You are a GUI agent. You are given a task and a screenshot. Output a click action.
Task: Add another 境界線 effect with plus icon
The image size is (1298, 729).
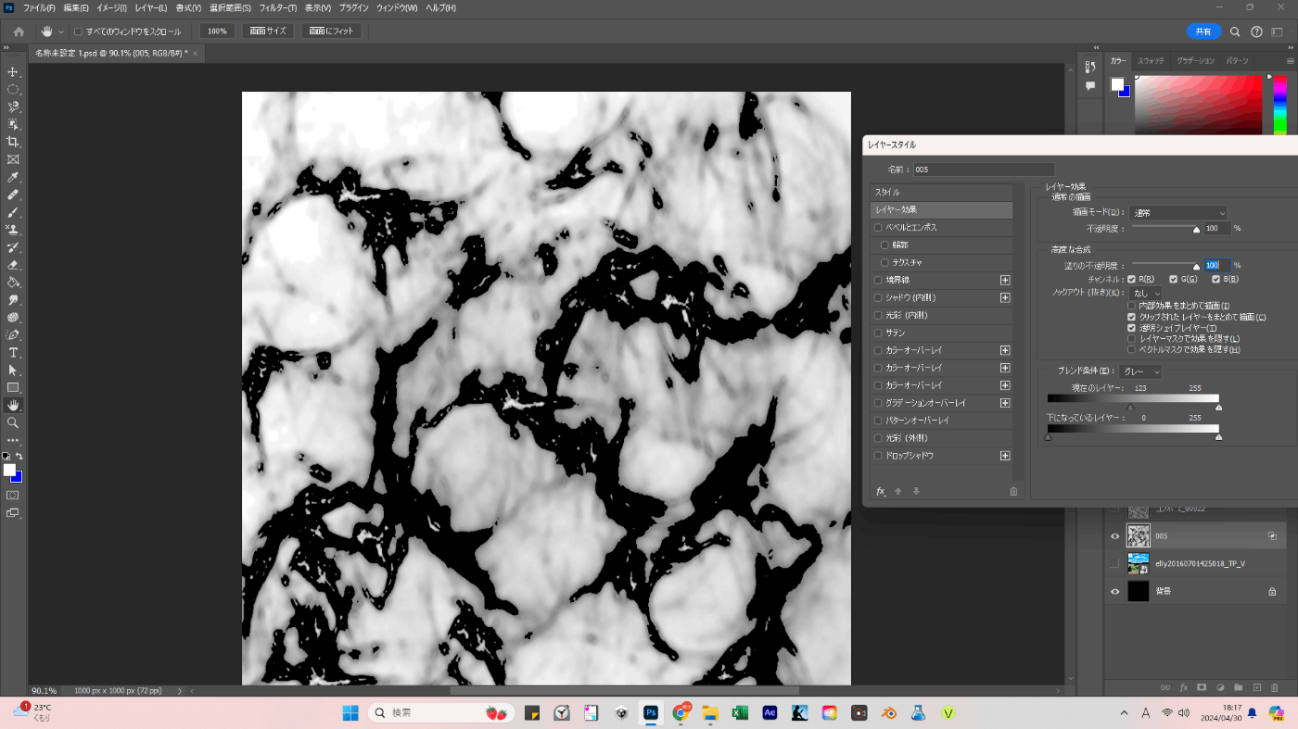point(1004,280)
